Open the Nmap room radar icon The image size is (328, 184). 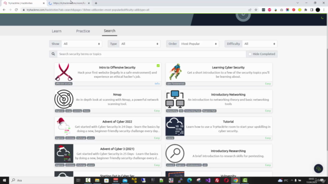pos(64,99)
